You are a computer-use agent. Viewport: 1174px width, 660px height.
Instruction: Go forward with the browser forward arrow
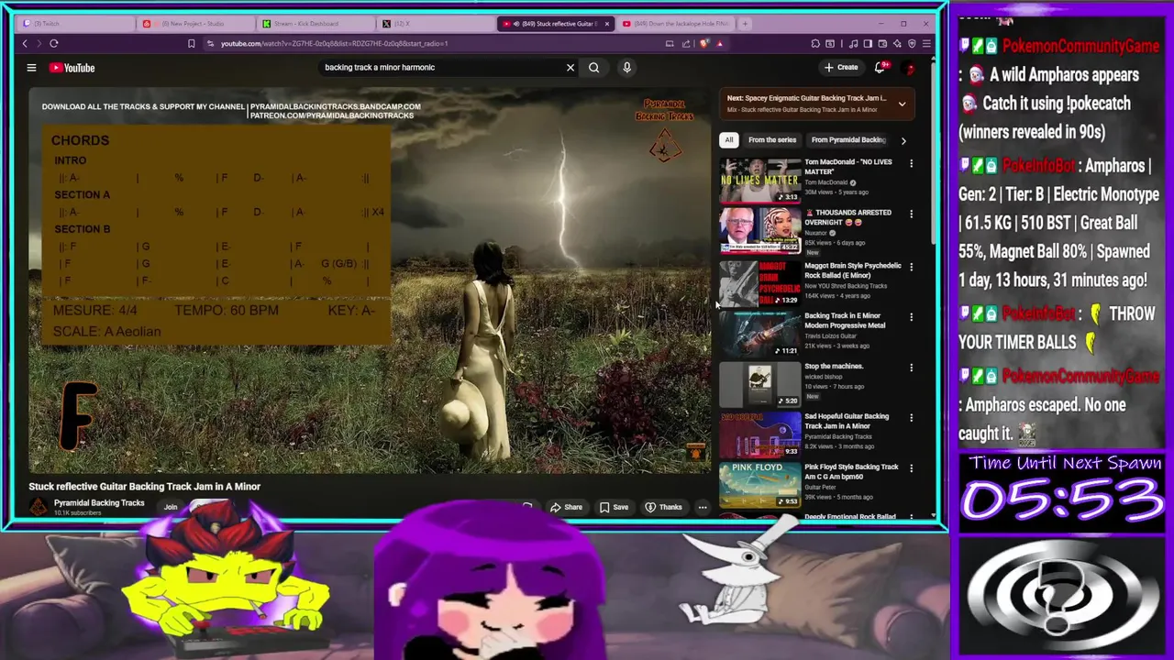point(39,43)
